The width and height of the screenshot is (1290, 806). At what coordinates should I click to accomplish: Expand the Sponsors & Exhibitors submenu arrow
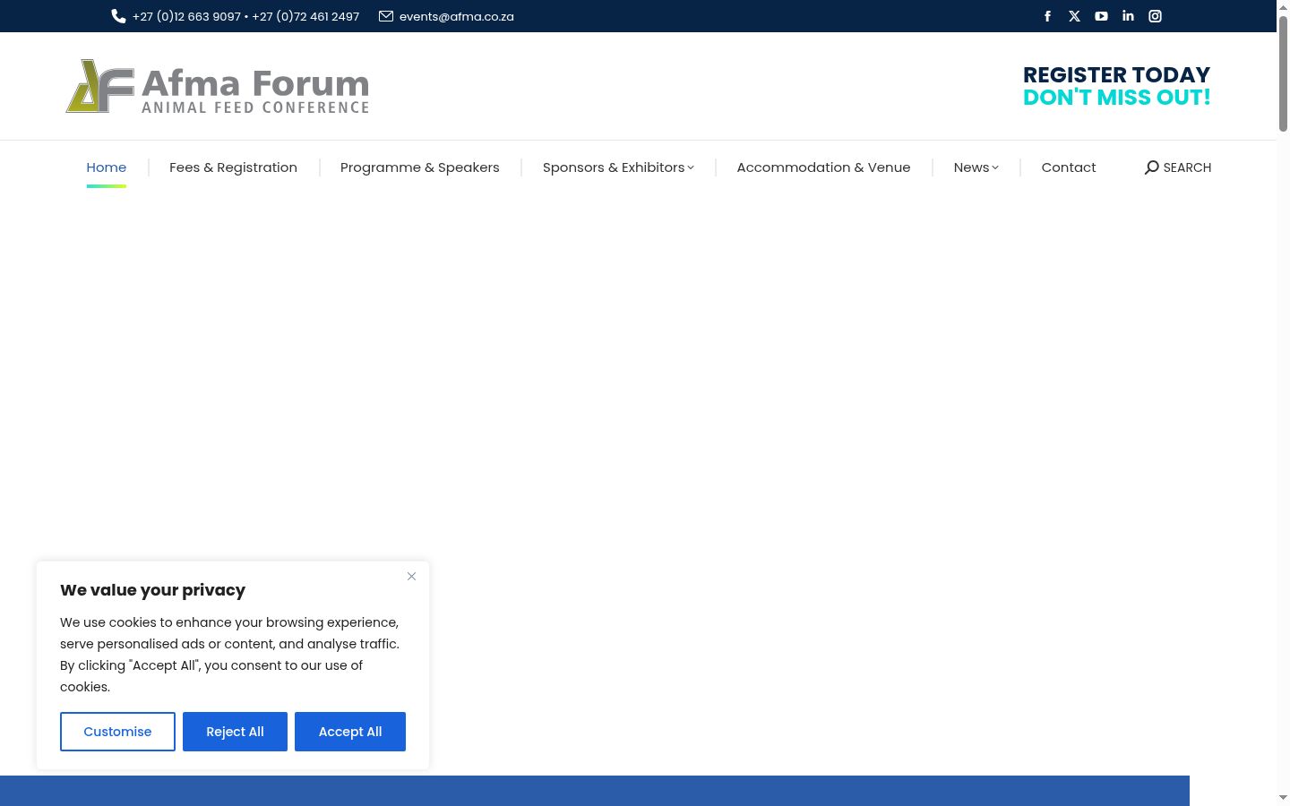[691, 167]
